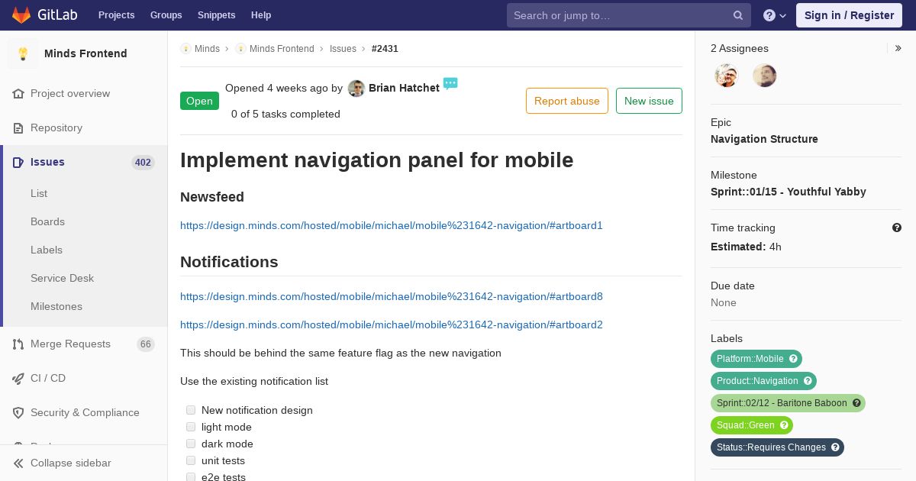
Task: Click the New issue button
Action: tap(649, 101)
